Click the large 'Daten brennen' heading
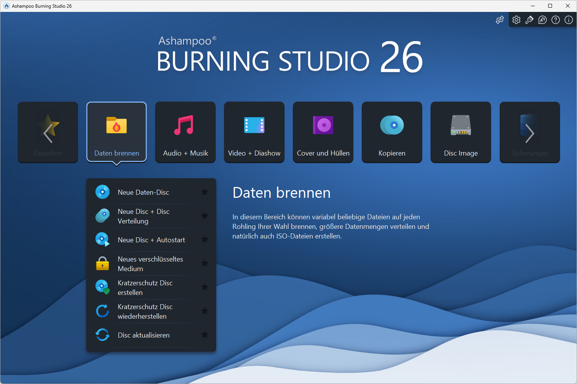Viewport: 577px width, 384px height. (x=282, y=193)
